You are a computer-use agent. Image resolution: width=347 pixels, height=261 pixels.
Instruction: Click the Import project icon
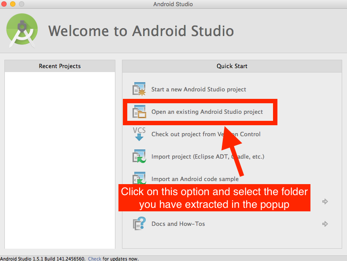[x=139, y=156]
